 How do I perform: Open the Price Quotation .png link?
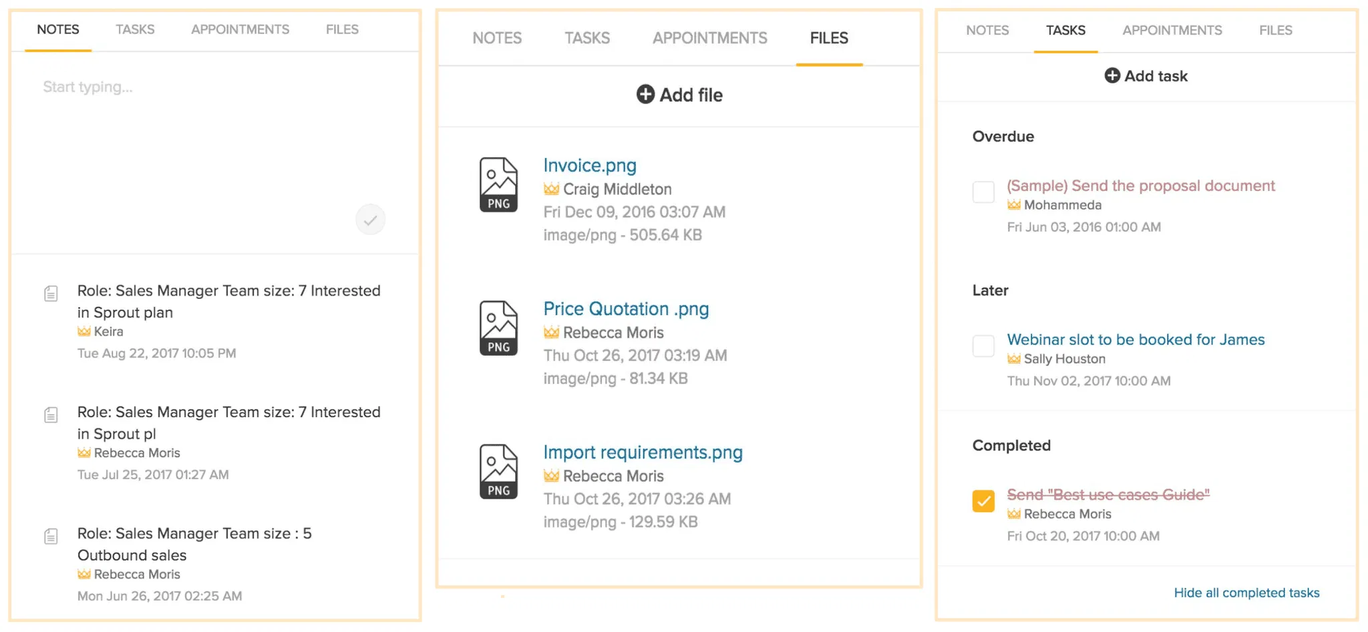coord(626,309)
